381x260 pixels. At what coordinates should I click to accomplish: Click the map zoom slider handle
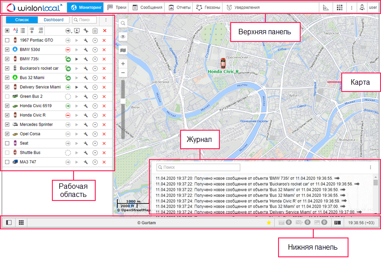click(123, 101)
